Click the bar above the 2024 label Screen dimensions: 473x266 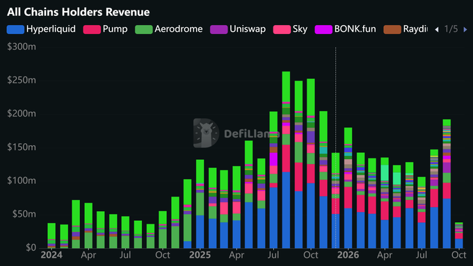point(51,235)
